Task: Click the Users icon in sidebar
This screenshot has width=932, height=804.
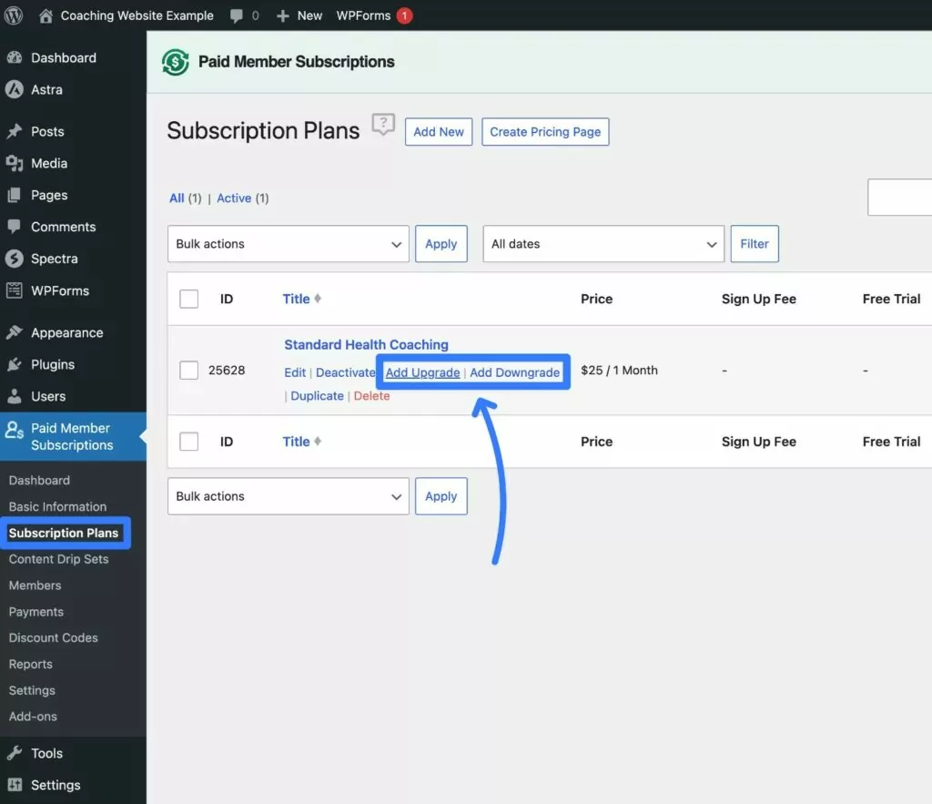Action: point(15,396)
